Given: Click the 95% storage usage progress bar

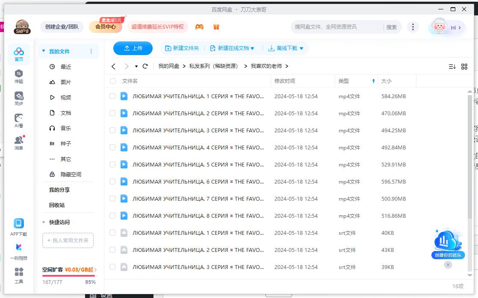Looking at the screenshot, I should [68, 275].
